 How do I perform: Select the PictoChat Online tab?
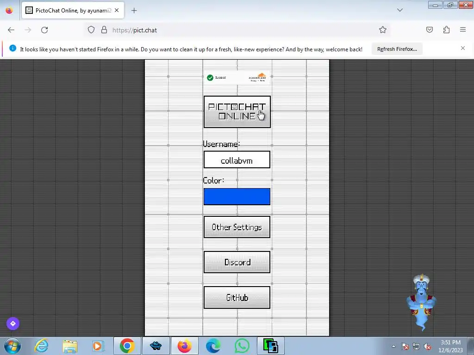pyautogui.click(x=73, y=10)
